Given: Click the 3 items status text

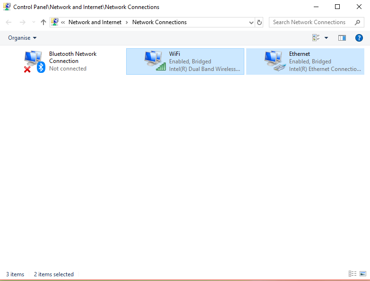Looking at the screenshot, I should (15, 274).
